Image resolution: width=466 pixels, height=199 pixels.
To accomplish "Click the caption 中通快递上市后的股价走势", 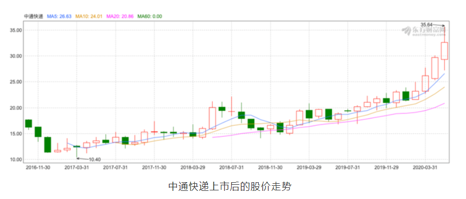I will 230,187.
